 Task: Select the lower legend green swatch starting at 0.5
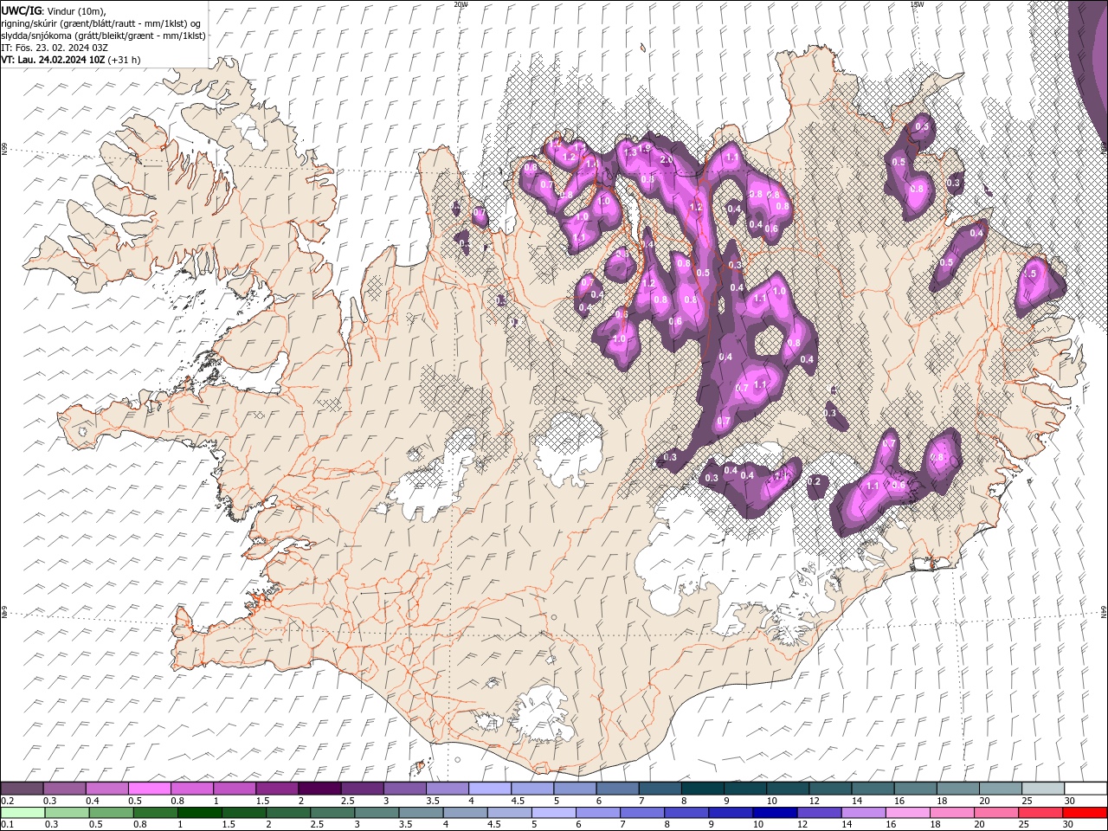(111, 813)
